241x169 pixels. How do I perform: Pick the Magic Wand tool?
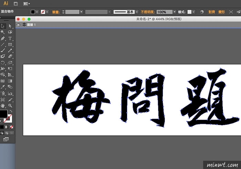click(x=3, y=32)
